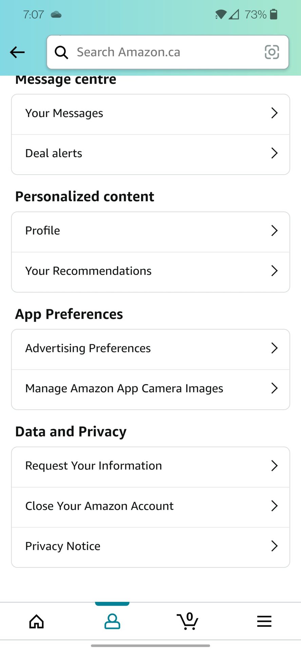The width and height of the screenshot is (301, 652).
Task: Expand the Profile row chevron
Action: pyautogui.click(x=274, y=231)
